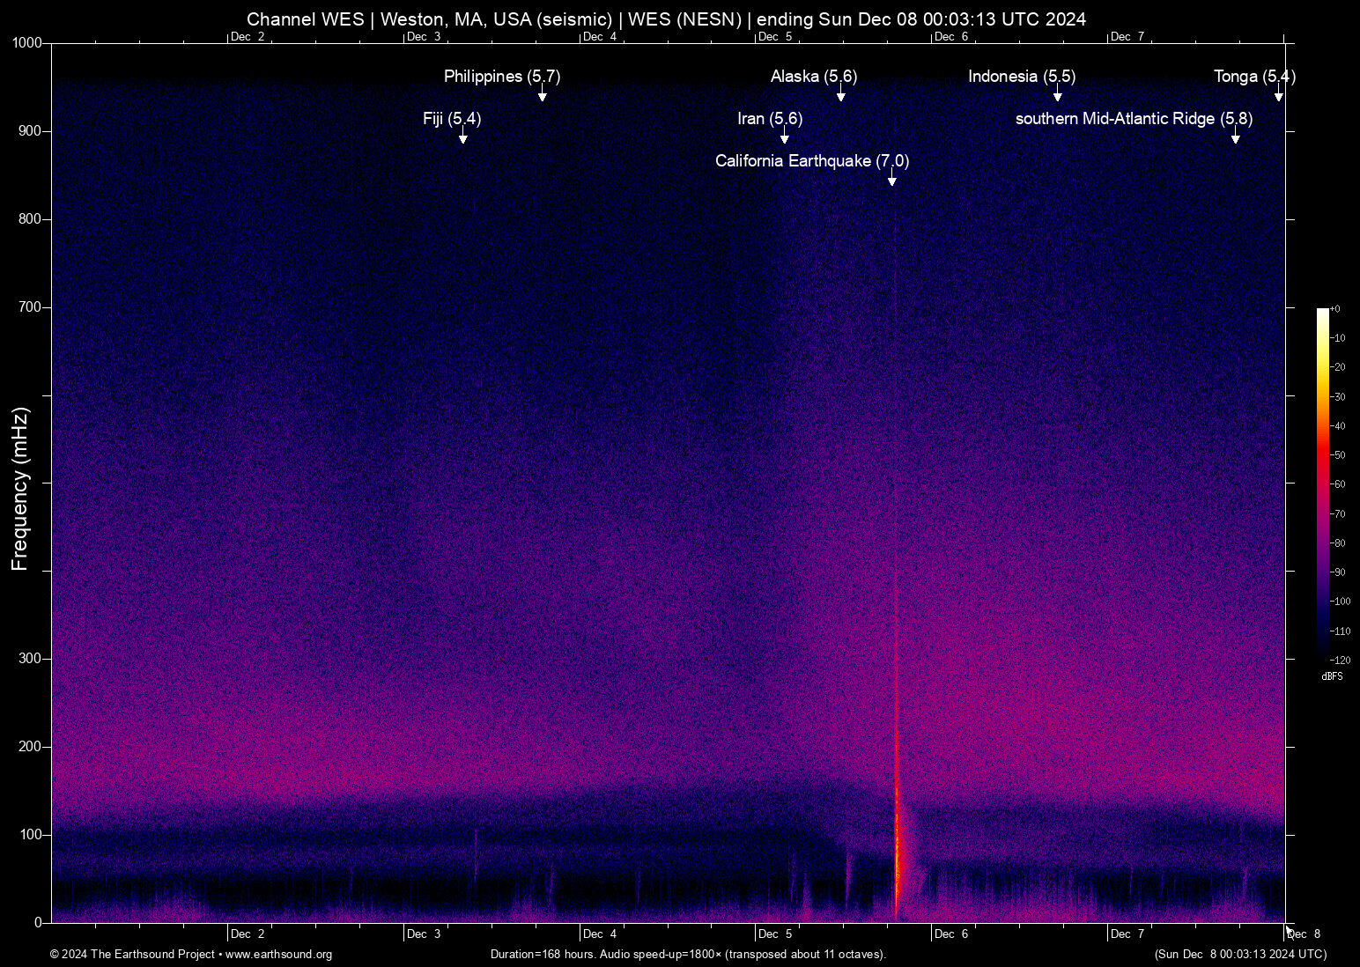
Task: Select the "-110" color scale value
Action: click(x=1341, y=631)
